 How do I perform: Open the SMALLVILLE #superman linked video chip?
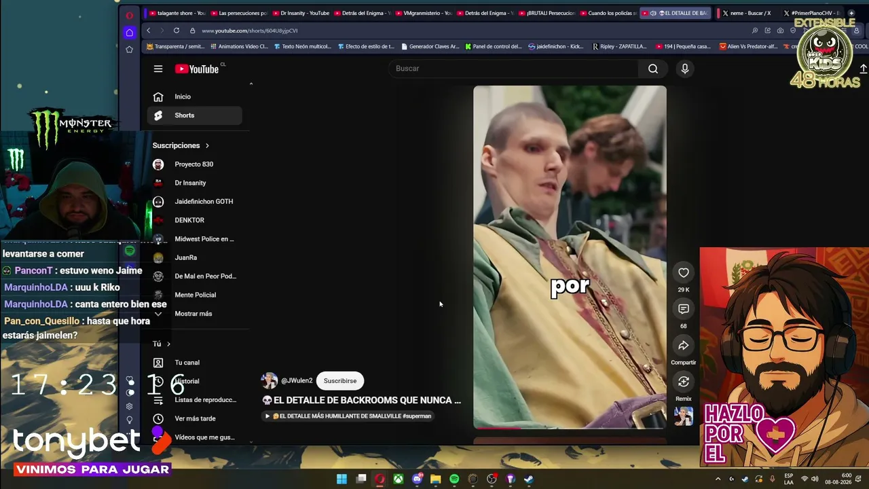click(348, 416)
